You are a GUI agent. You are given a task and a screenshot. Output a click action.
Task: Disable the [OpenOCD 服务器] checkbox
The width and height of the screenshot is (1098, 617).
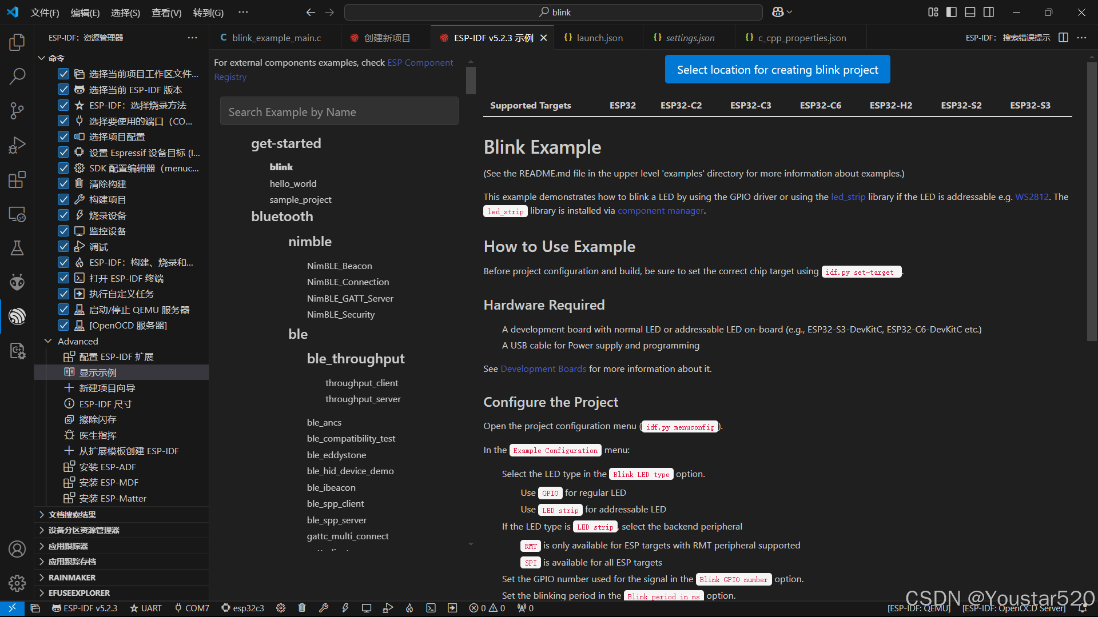point(63,325)
